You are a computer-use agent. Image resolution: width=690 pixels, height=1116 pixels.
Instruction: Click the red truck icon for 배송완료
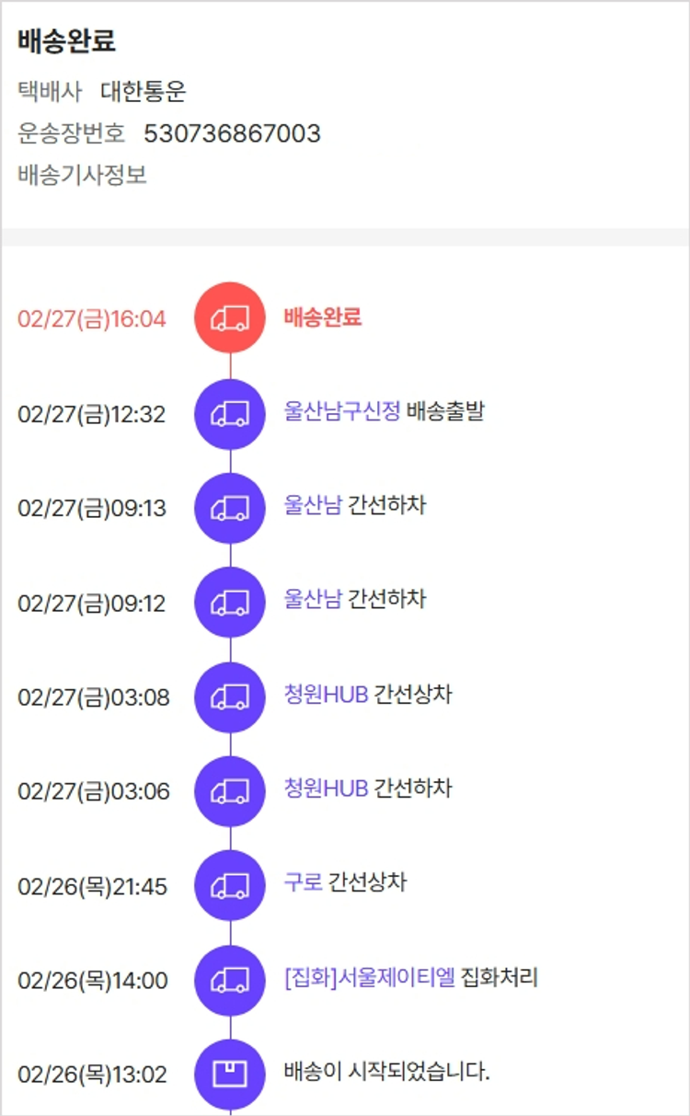(230, 318)
